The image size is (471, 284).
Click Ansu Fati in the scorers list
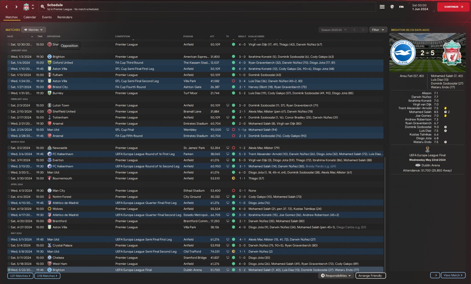coord(412,76)
